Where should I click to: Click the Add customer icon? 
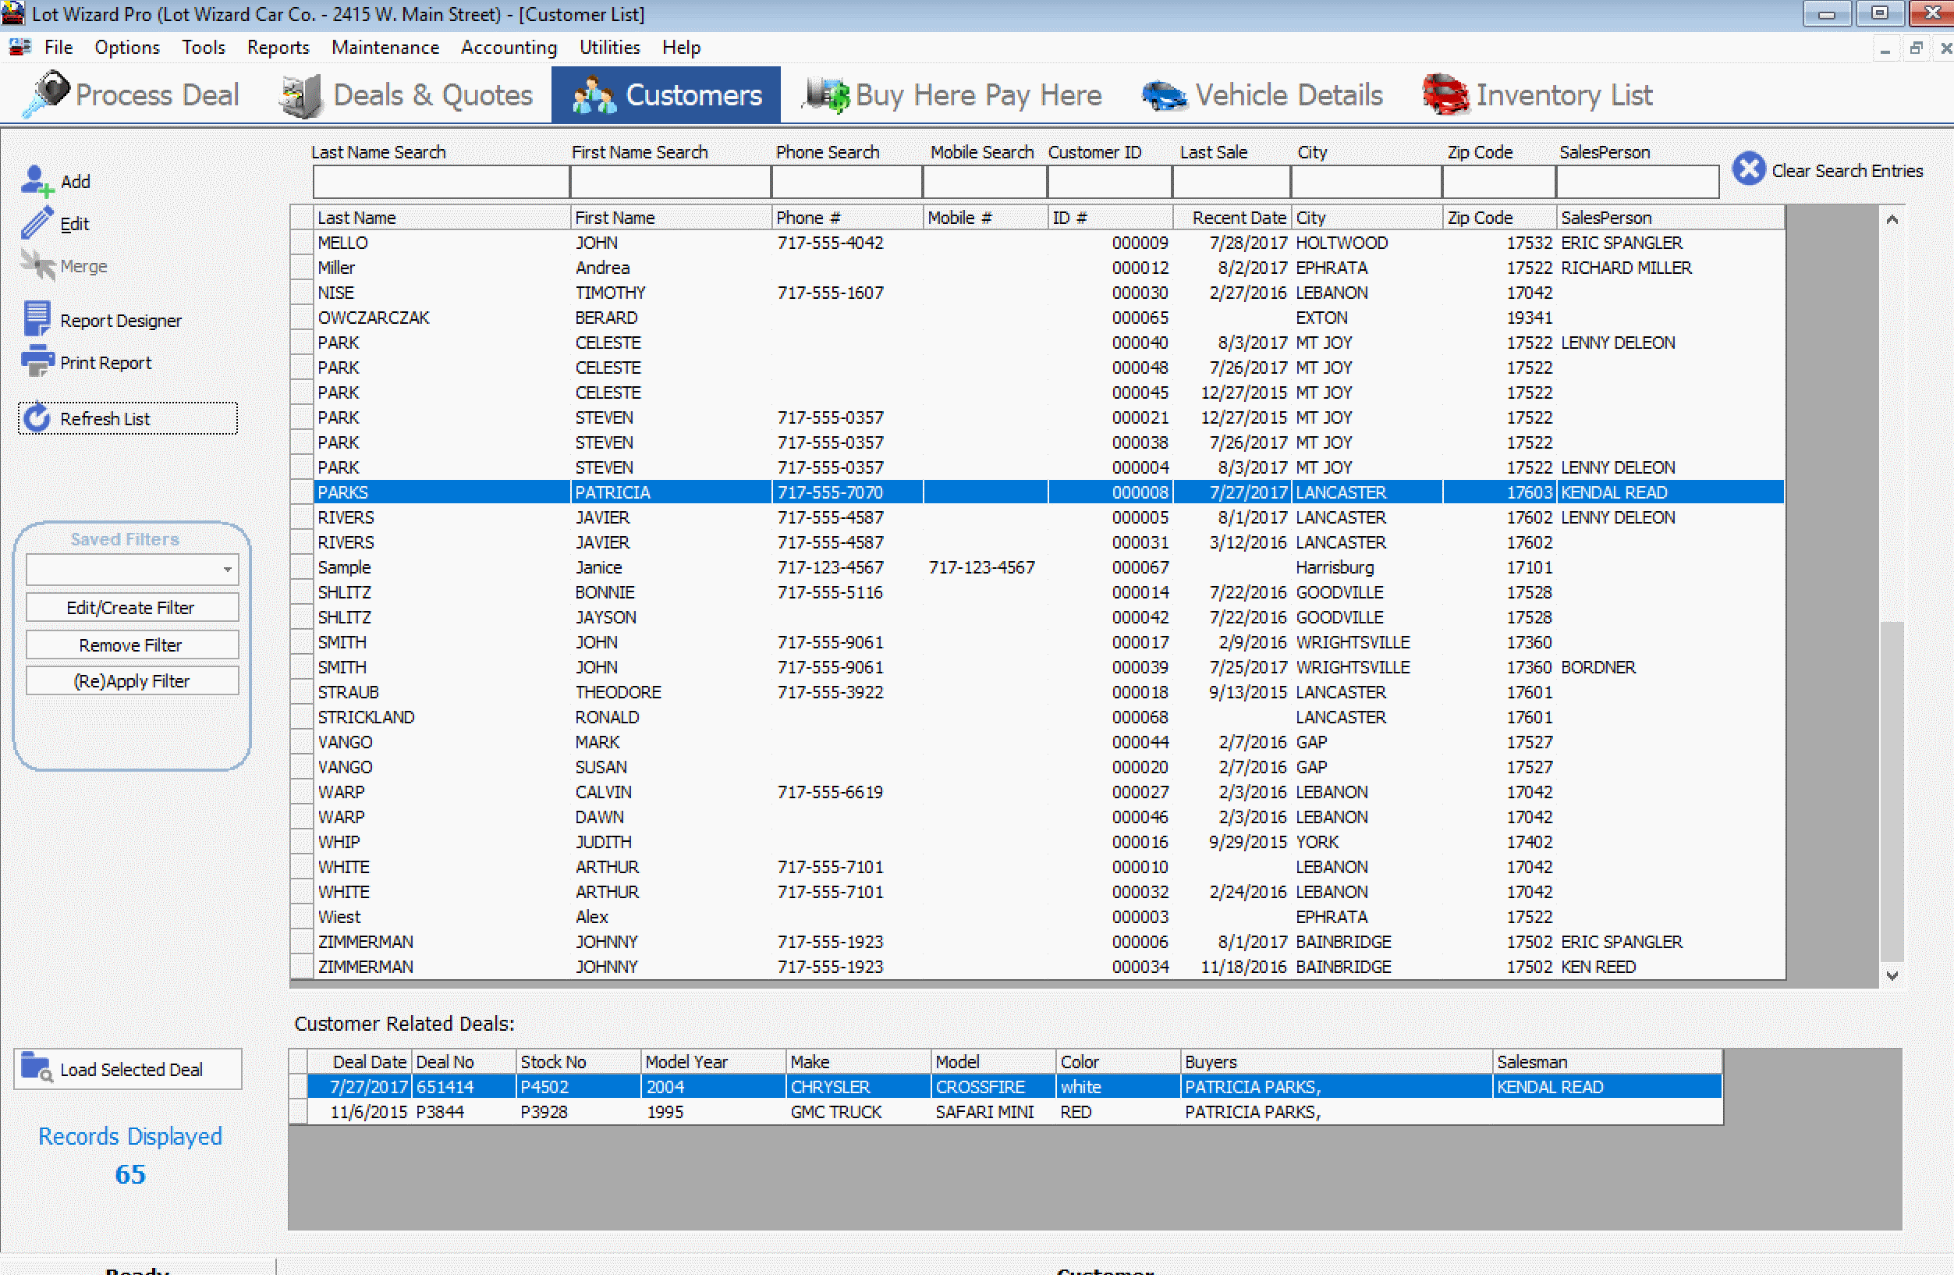(x=36, y=181)
